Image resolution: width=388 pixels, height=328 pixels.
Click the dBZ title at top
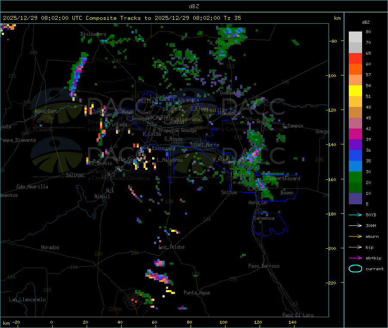[x=194, y=6]
